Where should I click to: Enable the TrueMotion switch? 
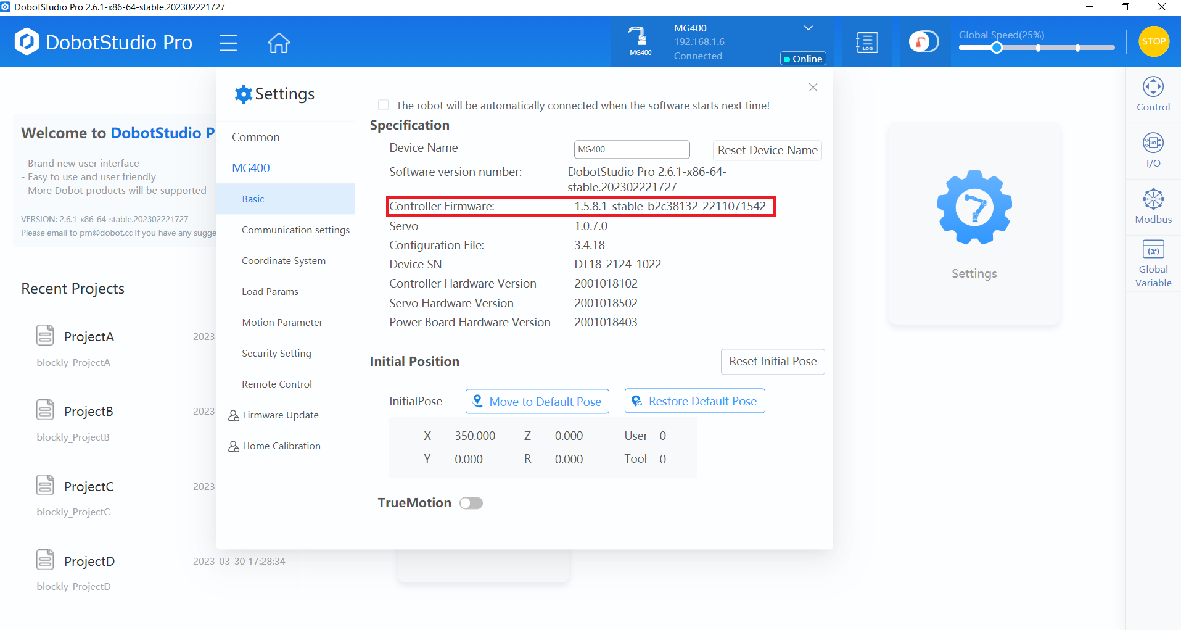click(471, 504)
